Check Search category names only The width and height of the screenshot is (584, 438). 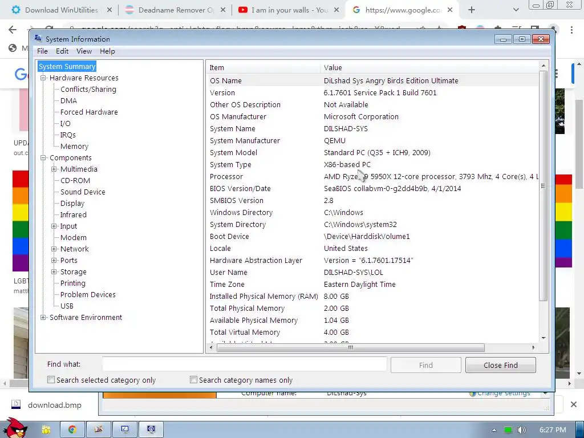coord(193,379)
